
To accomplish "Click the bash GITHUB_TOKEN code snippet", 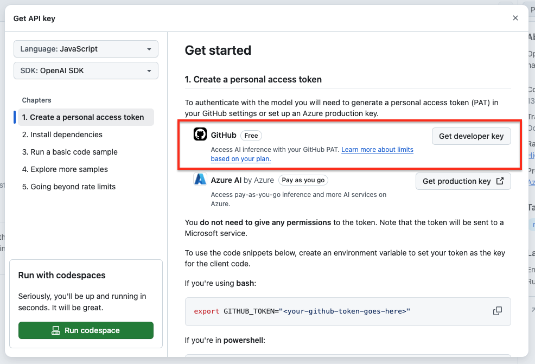I will (302, 311).
